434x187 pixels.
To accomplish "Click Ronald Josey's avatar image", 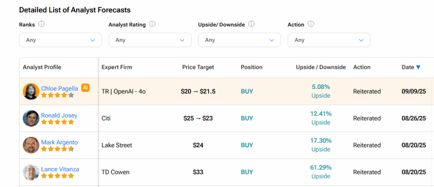I will tap(31, 118).
